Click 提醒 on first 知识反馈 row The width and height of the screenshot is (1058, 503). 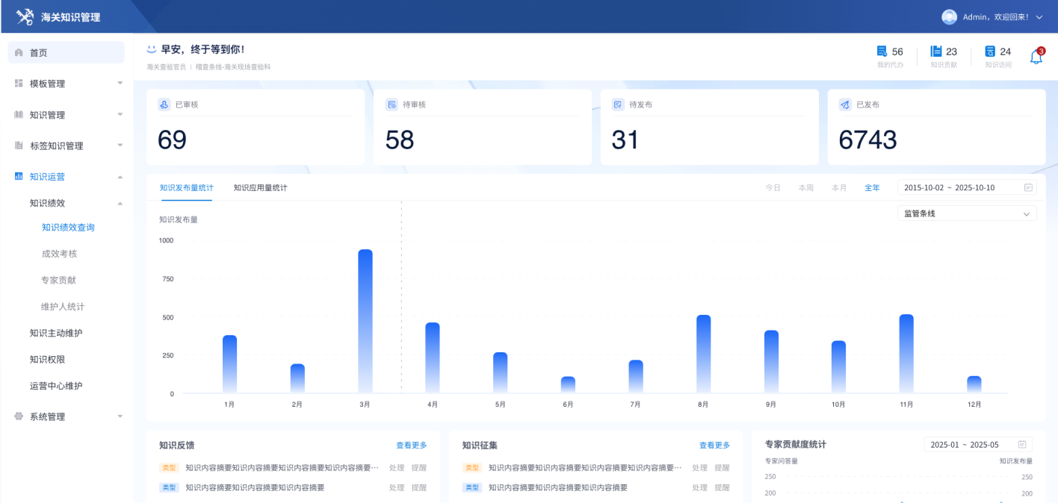[418, 468]
